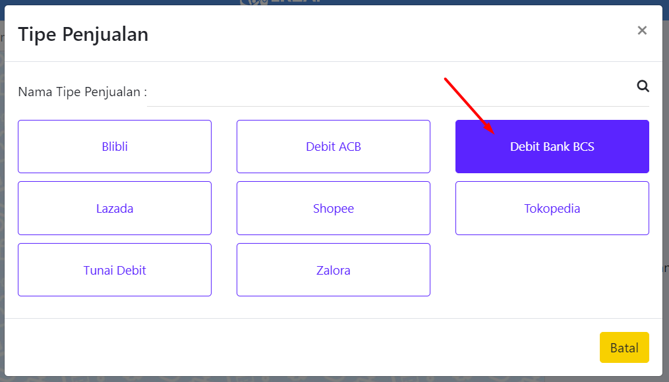
Task: Click the yellow Batal button
Action: 624,348
